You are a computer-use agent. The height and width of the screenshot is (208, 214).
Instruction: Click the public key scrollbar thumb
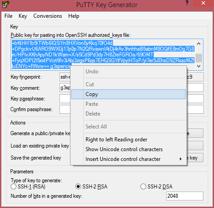199,58
